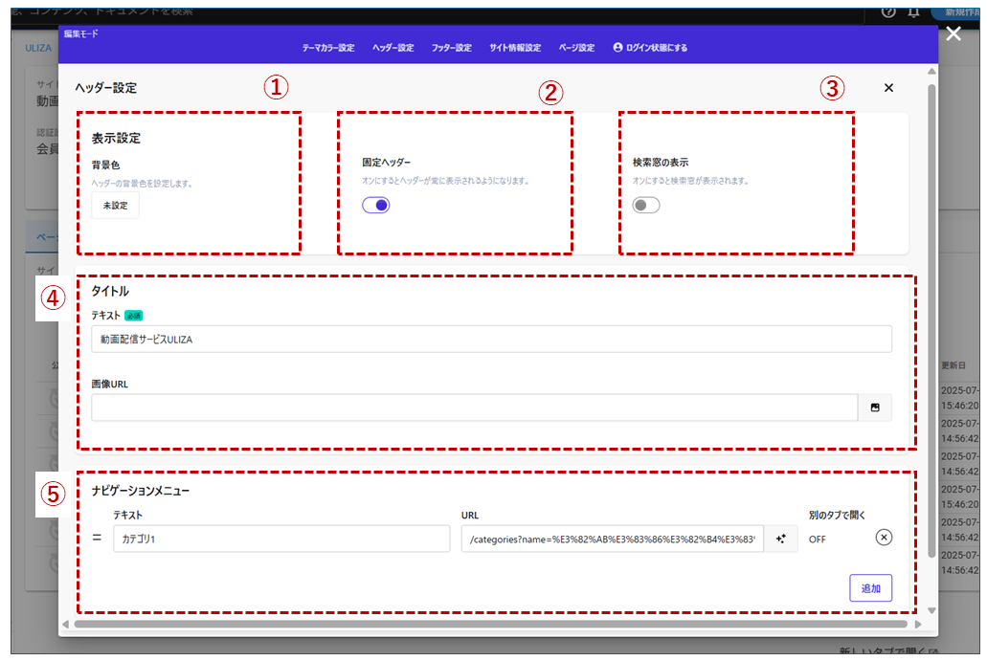This screenshot has height=661, width=987.
Task: Open フッター設定 menu
Action: click(451, 48)
